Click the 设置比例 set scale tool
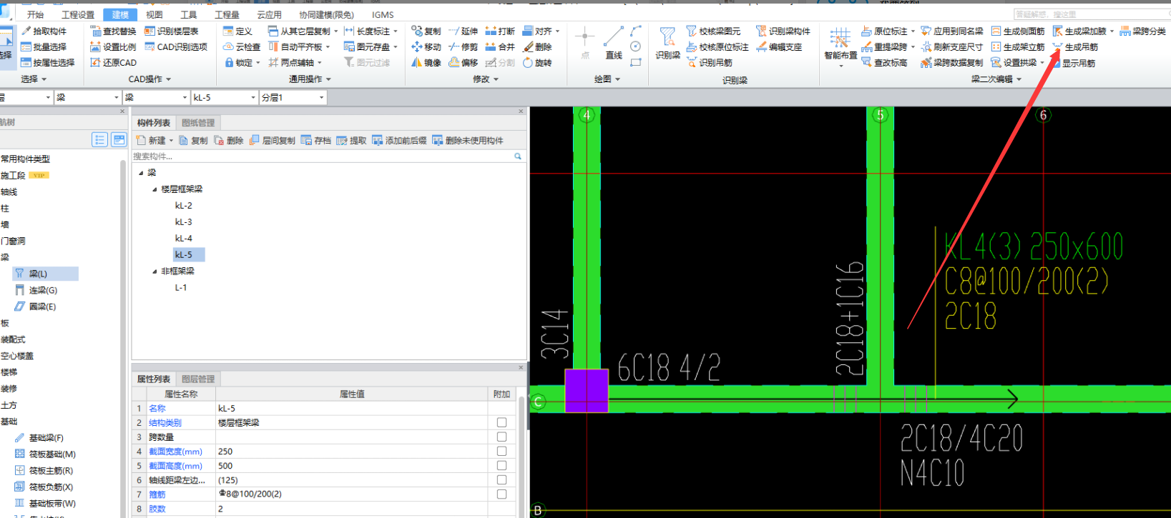This screenshot has height=518, width=1171. point(113,46)
